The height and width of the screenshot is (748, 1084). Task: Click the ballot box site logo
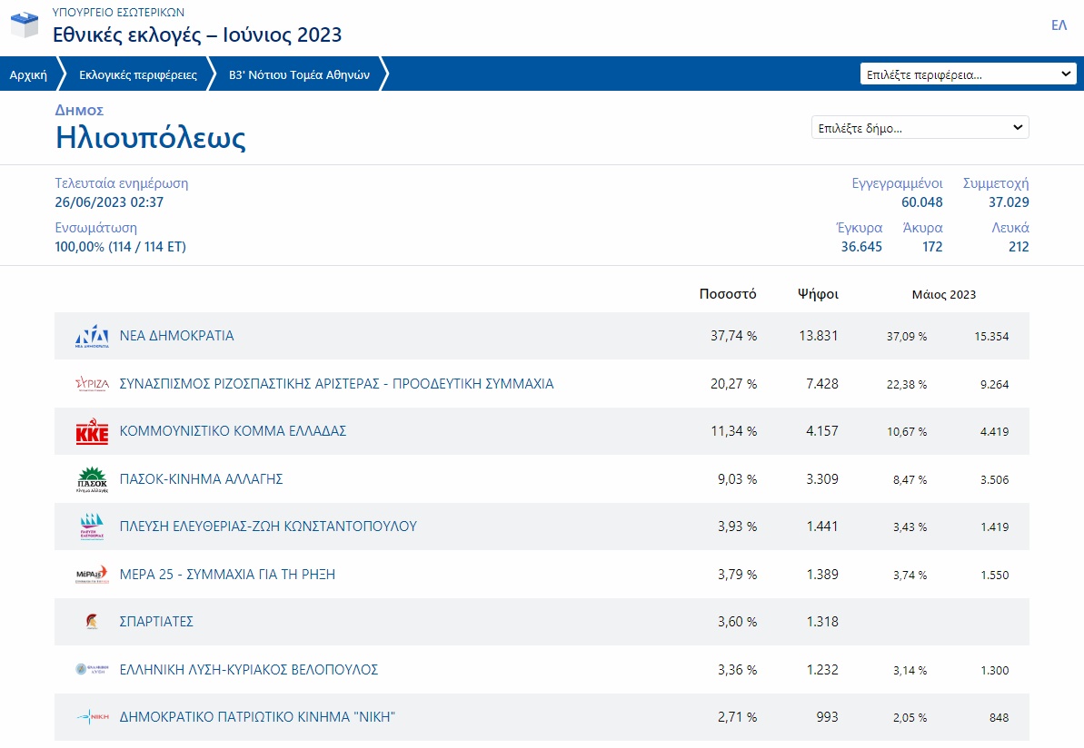tap(25, 25)
